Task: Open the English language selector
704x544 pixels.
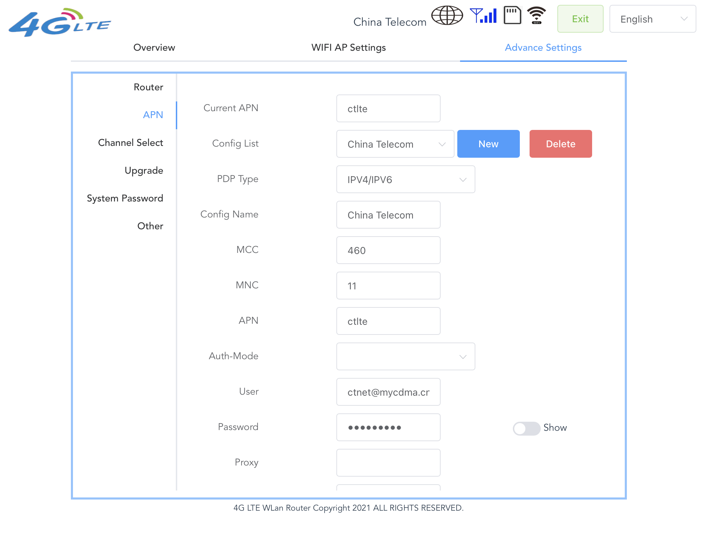Action: 652,19
